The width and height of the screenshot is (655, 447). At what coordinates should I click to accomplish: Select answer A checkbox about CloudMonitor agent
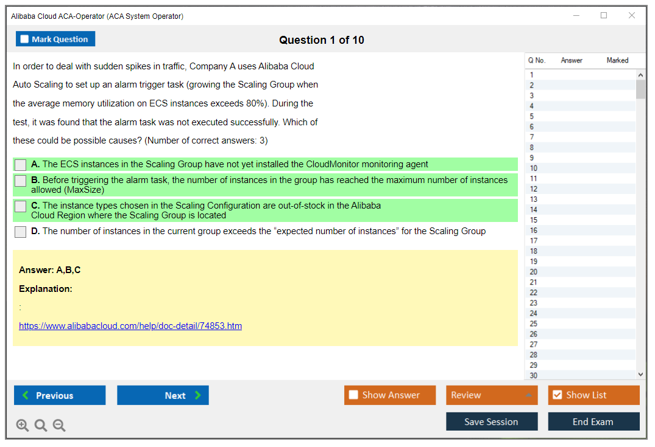point(21,165)
